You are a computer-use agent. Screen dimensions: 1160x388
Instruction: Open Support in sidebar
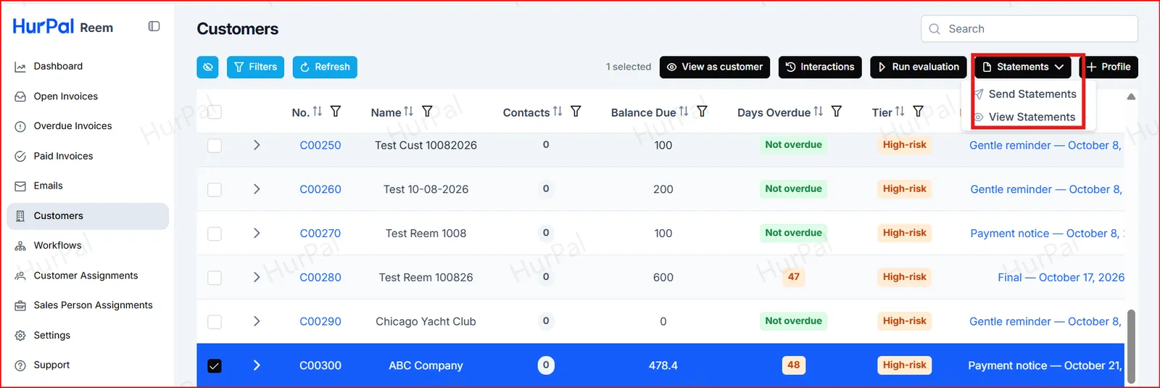(51, 366)
